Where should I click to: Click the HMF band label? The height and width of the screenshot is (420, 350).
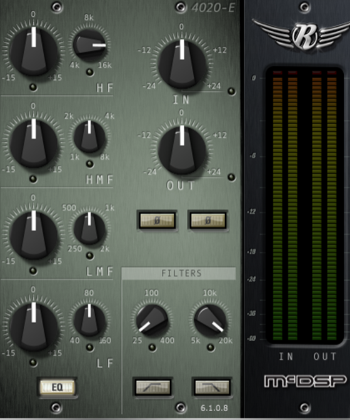click(99, 179)
